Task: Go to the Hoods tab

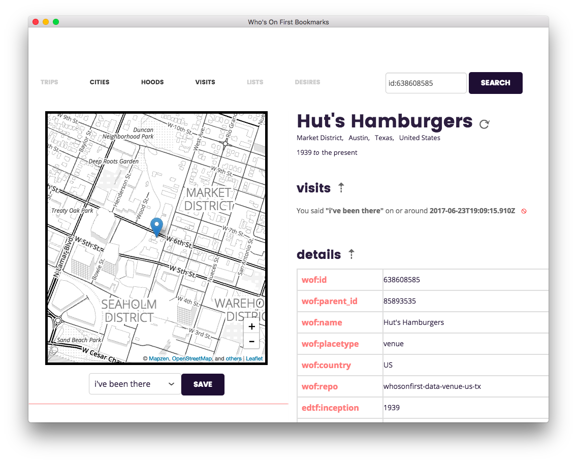Action: point(152,82)
